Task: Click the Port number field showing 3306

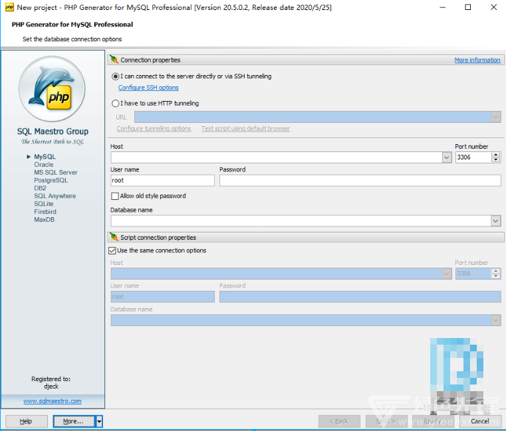Action: coord(473,157)
